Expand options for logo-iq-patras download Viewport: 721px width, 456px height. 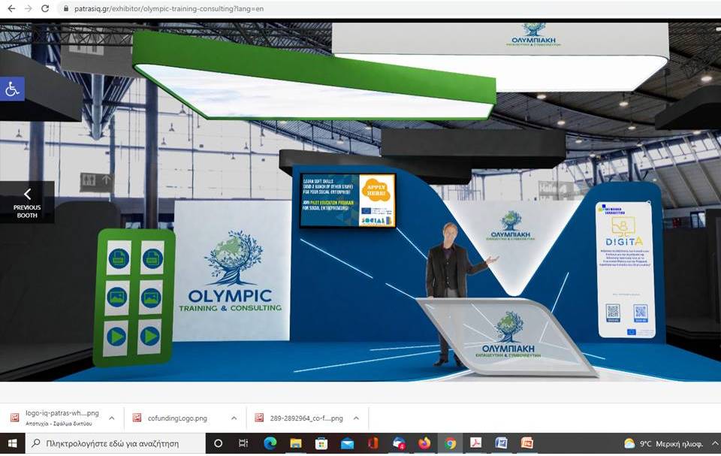point(112,418)
